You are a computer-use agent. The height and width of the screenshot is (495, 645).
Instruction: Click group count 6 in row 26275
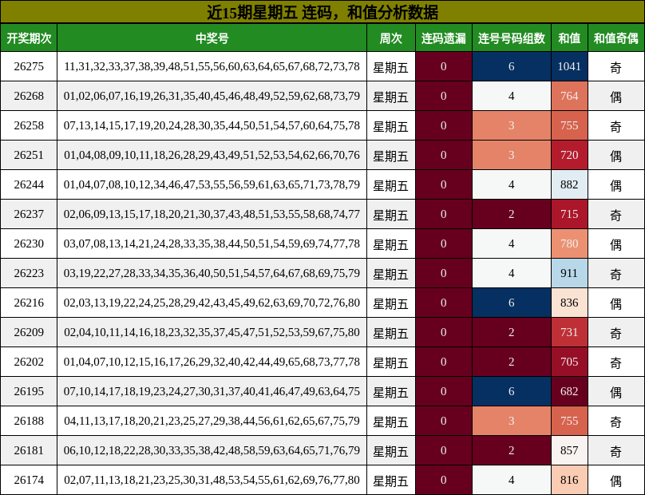(512, 66)
